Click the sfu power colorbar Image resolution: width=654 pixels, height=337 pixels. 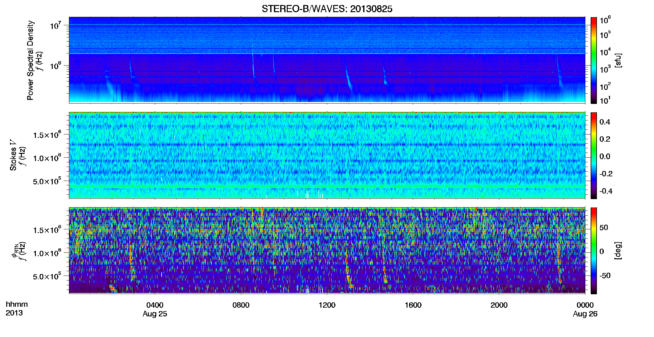coord(593,60)
